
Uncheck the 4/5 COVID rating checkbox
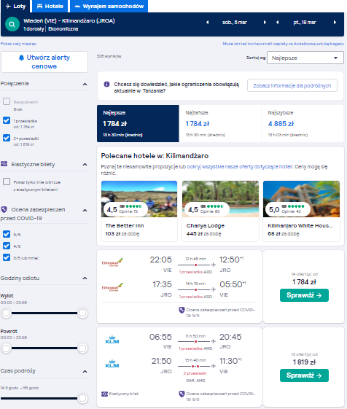pyautogui.click(x=7, y=246)
